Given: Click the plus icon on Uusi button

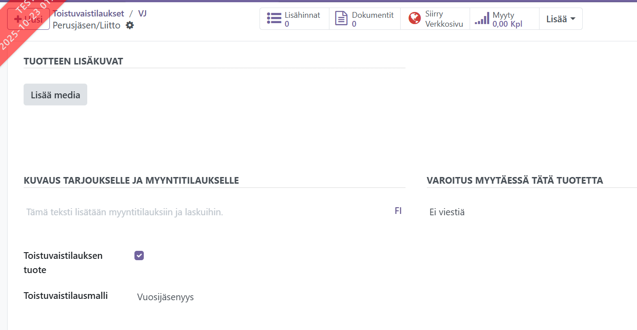Looking at the screenshot, I should pos(18,19).
